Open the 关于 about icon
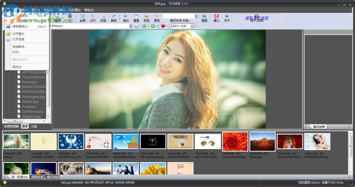 (227, 18)
